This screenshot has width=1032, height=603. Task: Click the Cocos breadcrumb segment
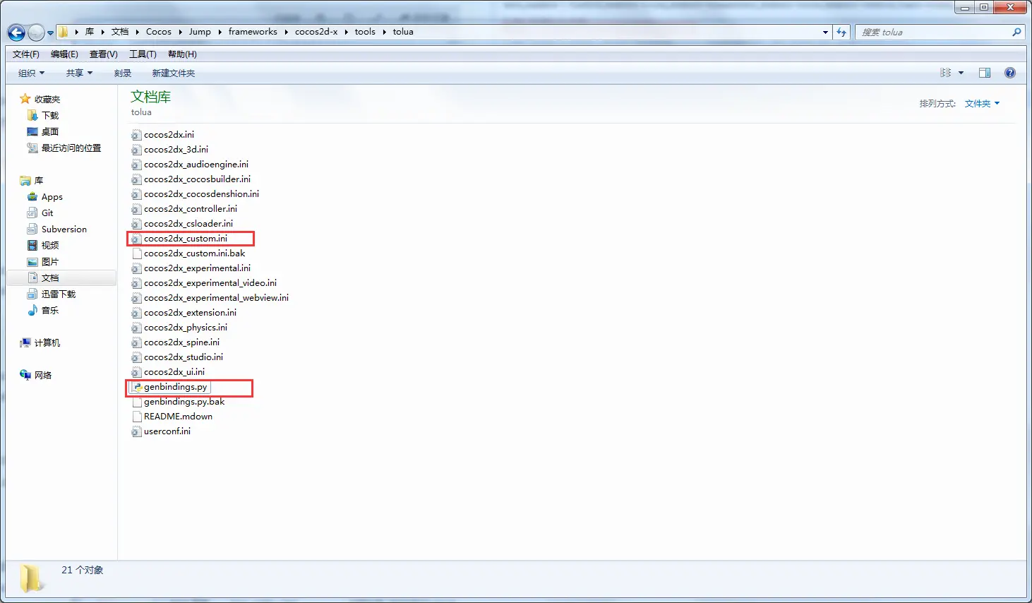159,32
